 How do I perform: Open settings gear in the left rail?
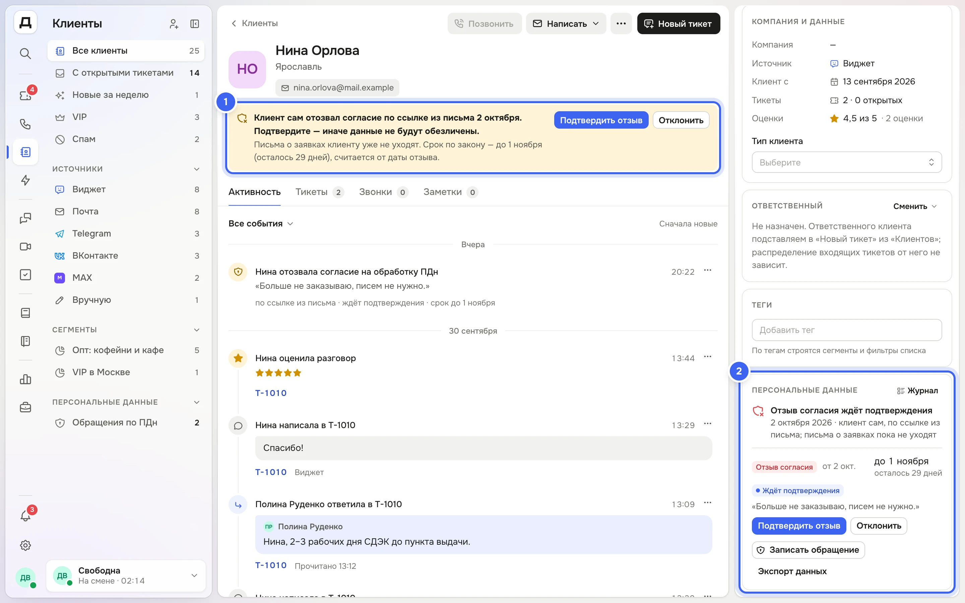pos(25,545)
